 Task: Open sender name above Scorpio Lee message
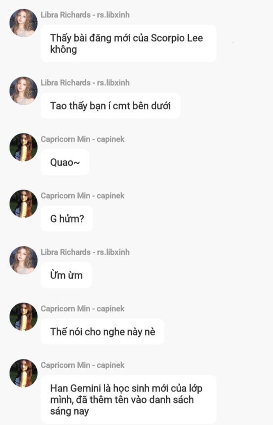(x=85, y=15)
